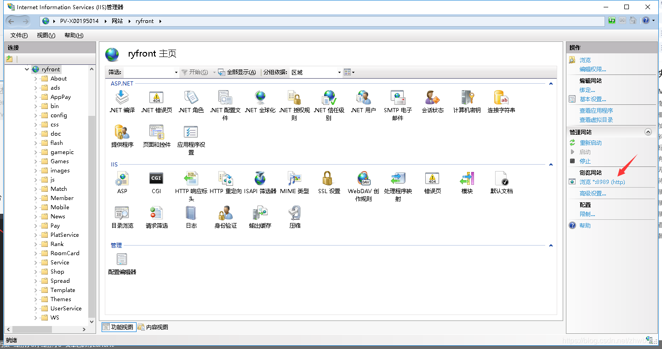Open the 连接字符串 feature
The image size is (662, 349).
[501, 102]
